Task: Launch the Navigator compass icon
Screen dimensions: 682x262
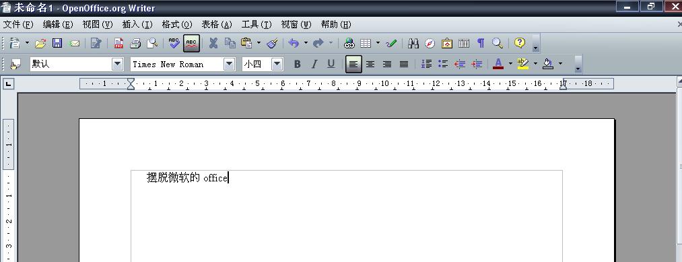Action: [x=430, y=43]
